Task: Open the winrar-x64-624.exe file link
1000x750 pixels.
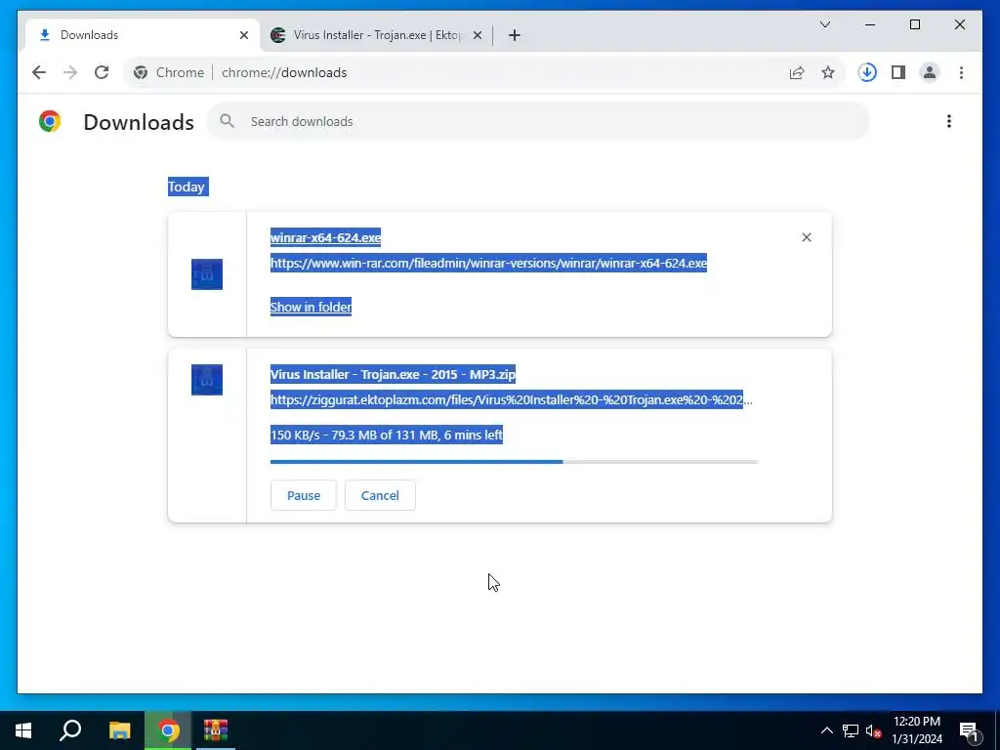Action: tap(325, 237)
